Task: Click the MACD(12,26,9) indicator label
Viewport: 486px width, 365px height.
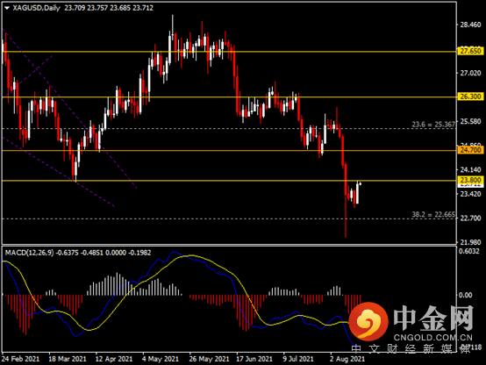Action: point(30,253)
